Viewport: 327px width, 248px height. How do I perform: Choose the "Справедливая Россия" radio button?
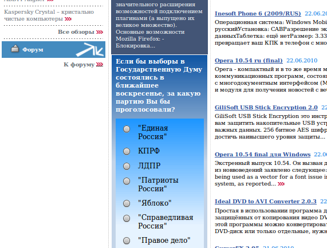127,218
